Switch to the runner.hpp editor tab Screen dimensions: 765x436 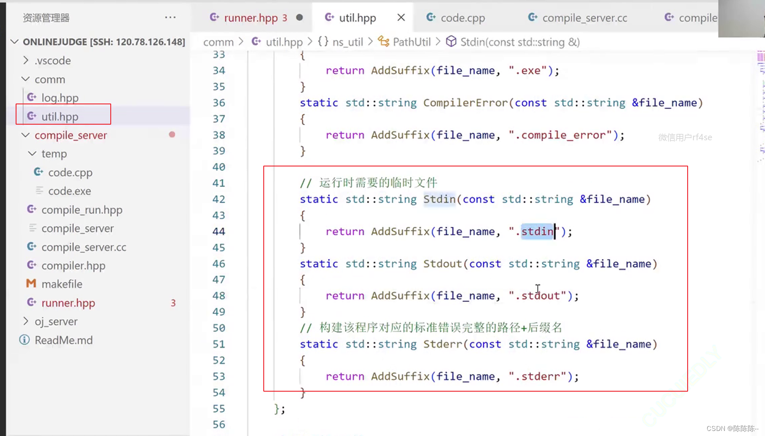(x=251, y=18)
